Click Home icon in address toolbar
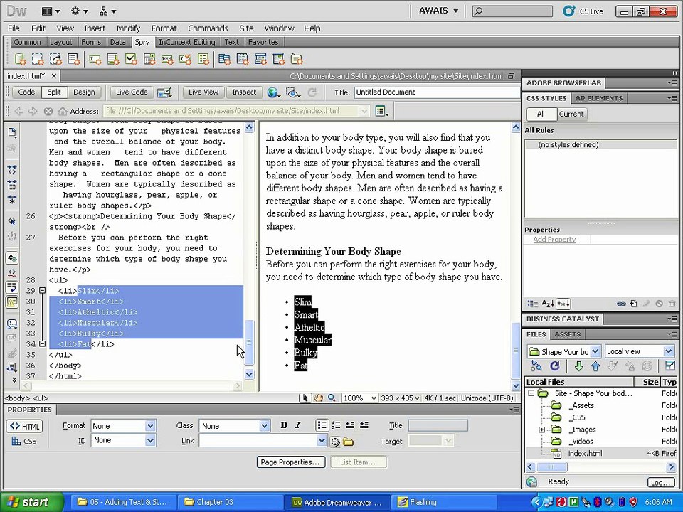Viewport: 683px width, 512px height. click(x=63, y=111)
